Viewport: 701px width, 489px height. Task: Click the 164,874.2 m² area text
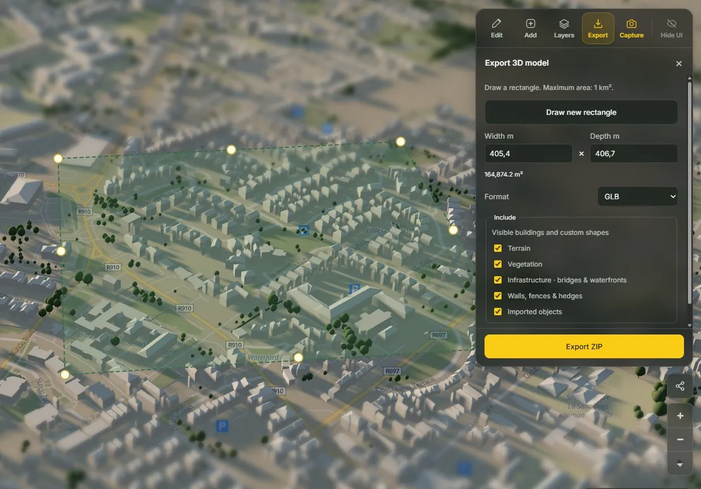[504, 174]
